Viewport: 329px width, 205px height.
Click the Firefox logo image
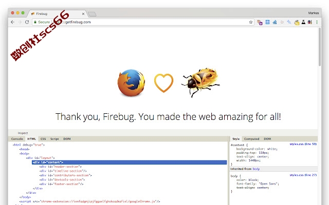131,83
